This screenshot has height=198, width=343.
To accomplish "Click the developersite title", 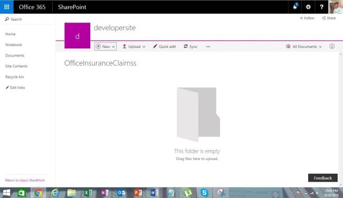I will coord(115,28).
